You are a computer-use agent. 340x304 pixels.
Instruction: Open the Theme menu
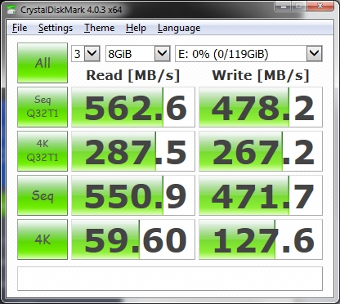point(99,28)
